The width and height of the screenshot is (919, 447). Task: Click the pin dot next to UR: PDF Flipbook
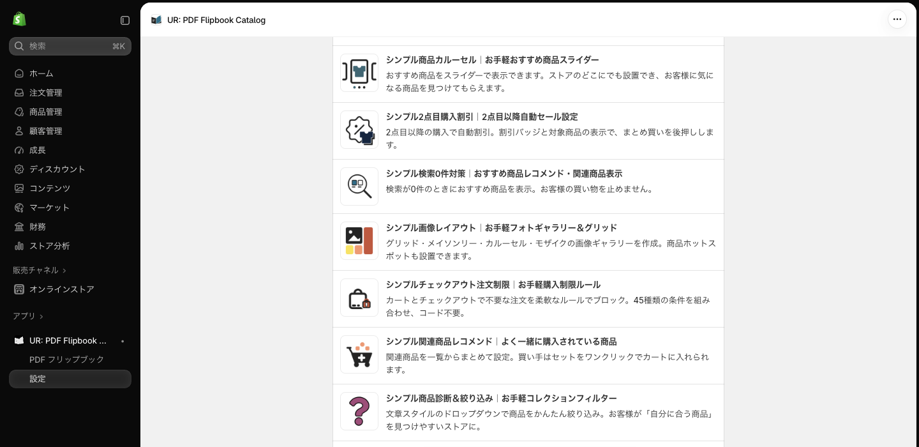tap(123, 341)
